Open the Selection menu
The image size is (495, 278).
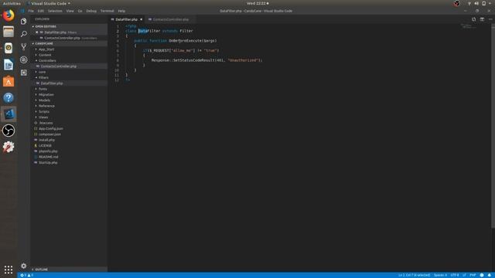pos(55,11)
